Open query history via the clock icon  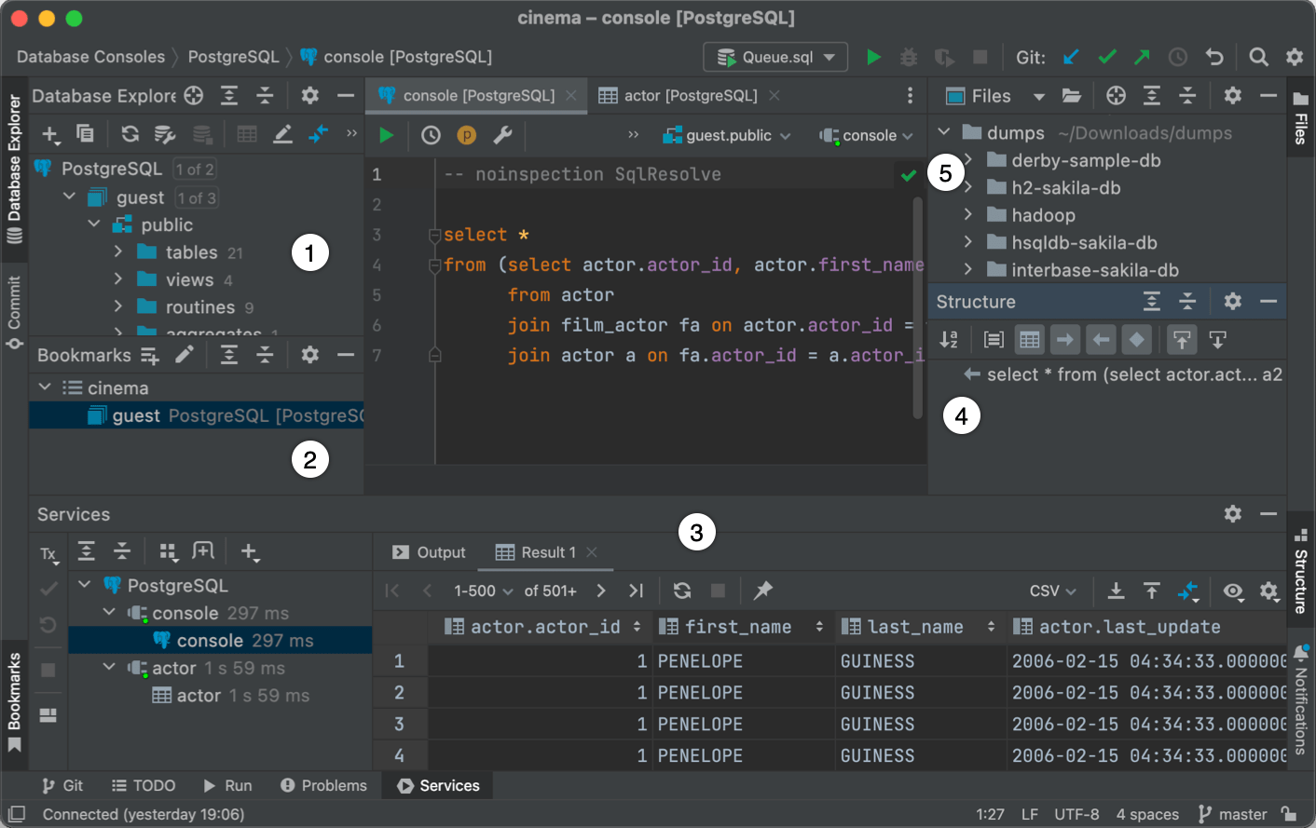point(430,135)
